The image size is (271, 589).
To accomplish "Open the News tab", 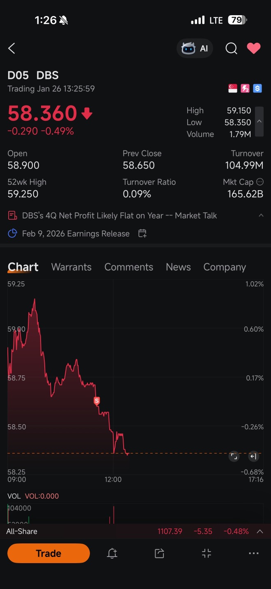I will pos(178,267).
